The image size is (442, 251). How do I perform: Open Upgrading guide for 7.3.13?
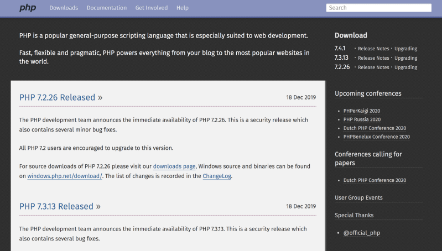[x=405, y=58]
